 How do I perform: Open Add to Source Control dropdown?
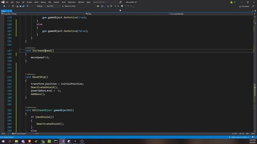point(239,137)
